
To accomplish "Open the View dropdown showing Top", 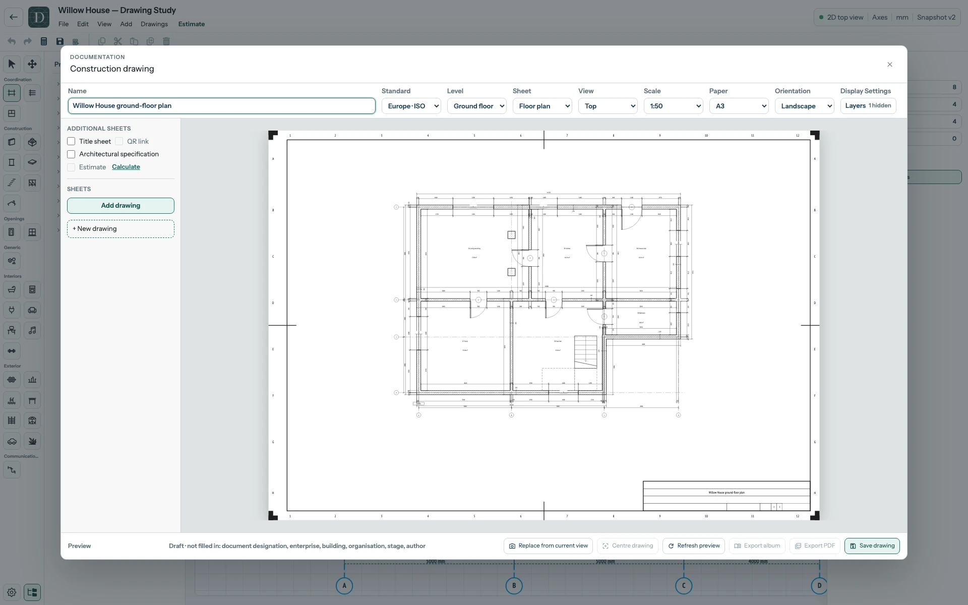I will click(608, 106).
